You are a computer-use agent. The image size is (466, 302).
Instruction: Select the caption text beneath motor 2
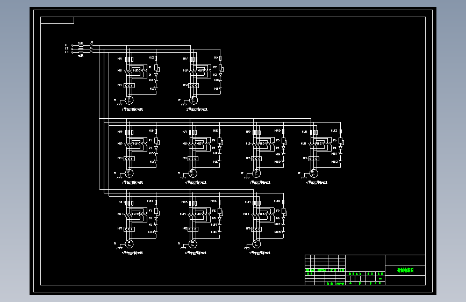pyautogui.click(x=197, y=110)
